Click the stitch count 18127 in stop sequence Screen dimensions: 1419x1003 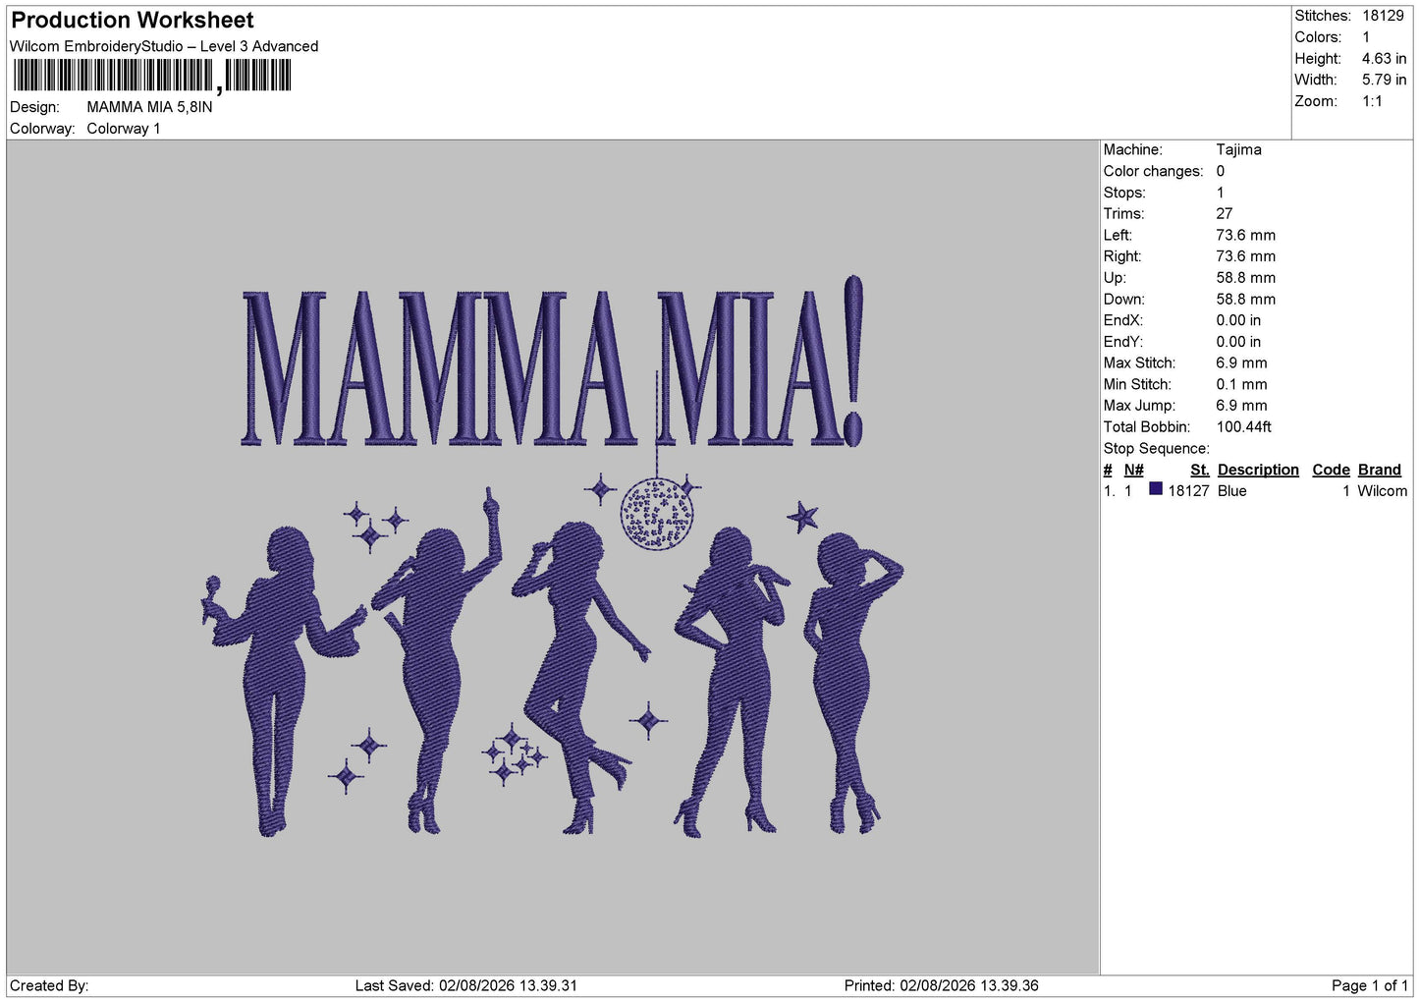[1188, 491]
